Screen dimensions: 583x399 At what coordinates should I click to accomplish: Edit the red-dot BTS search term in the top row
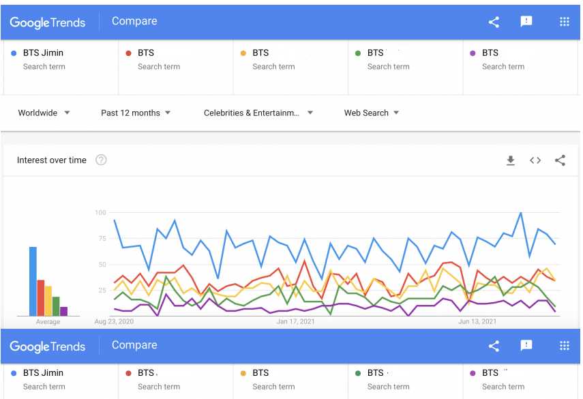[x=176, y=67]
